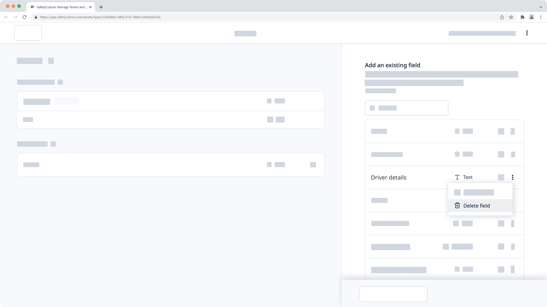Image resolution: width=547 pixels, height=307 pixels.
Task: Click the search input under Add an existing field
Action: (407, 108)
